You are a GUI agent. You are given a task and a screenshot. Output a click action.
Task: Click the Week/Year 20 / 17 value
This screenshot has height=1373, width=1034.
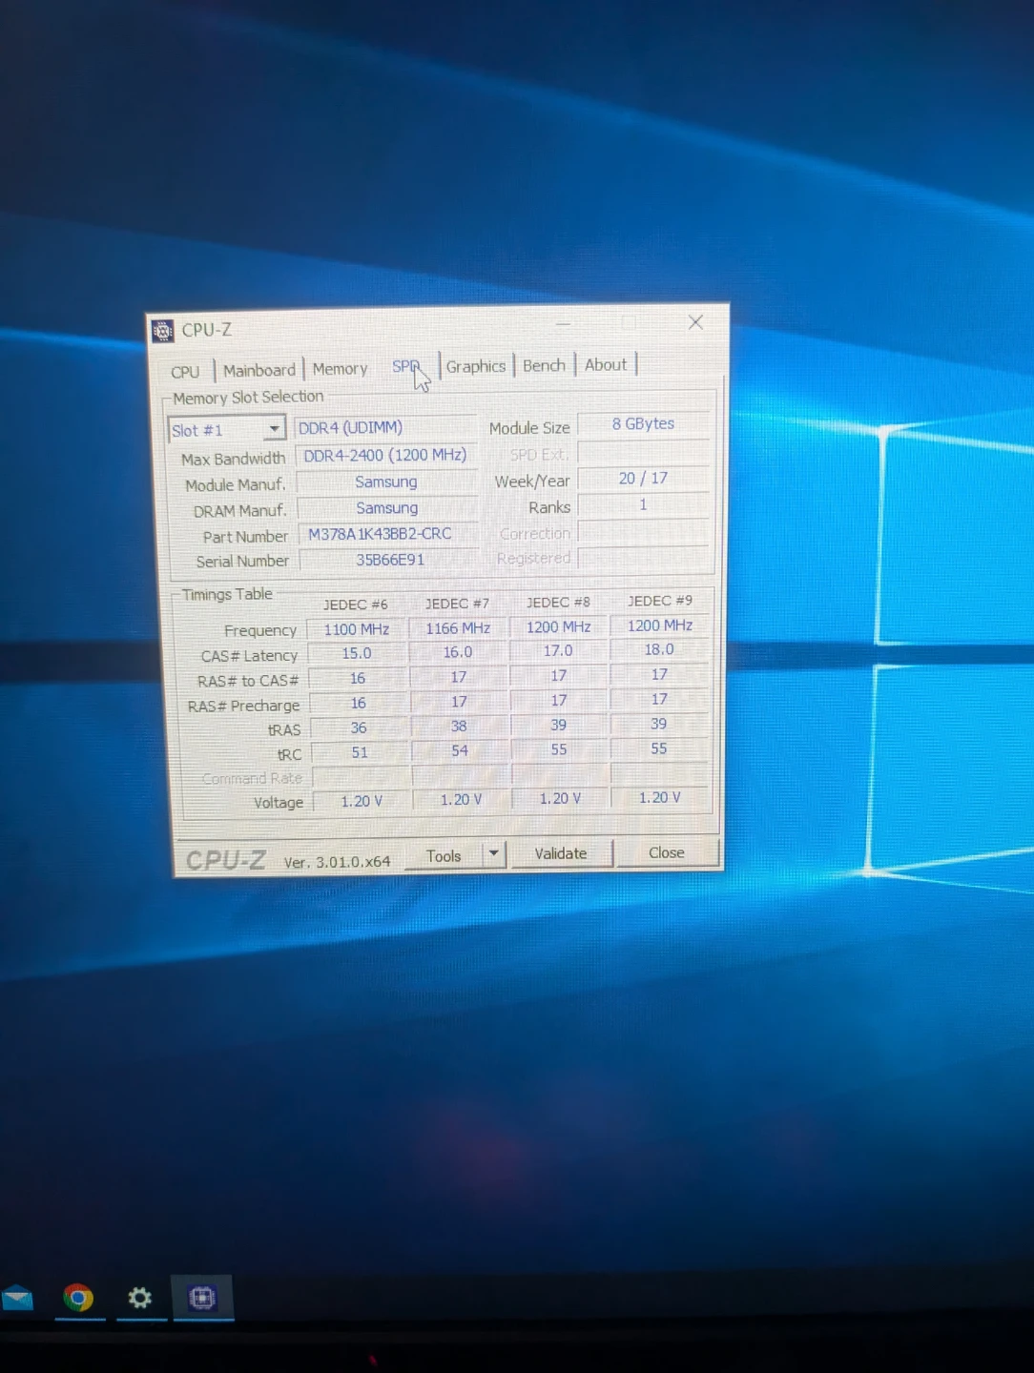click(x=643, y=478)
